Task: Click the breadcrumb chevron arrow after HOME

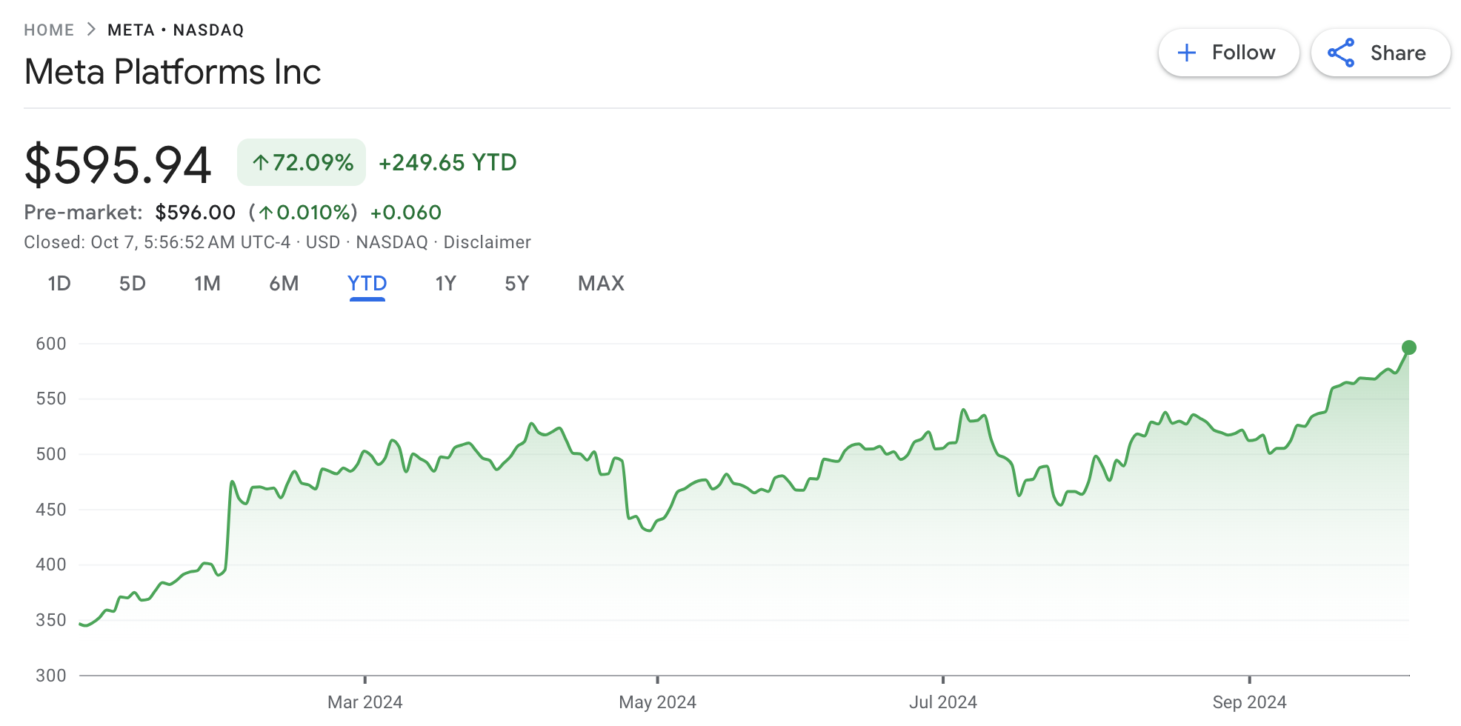Action: 91,30
